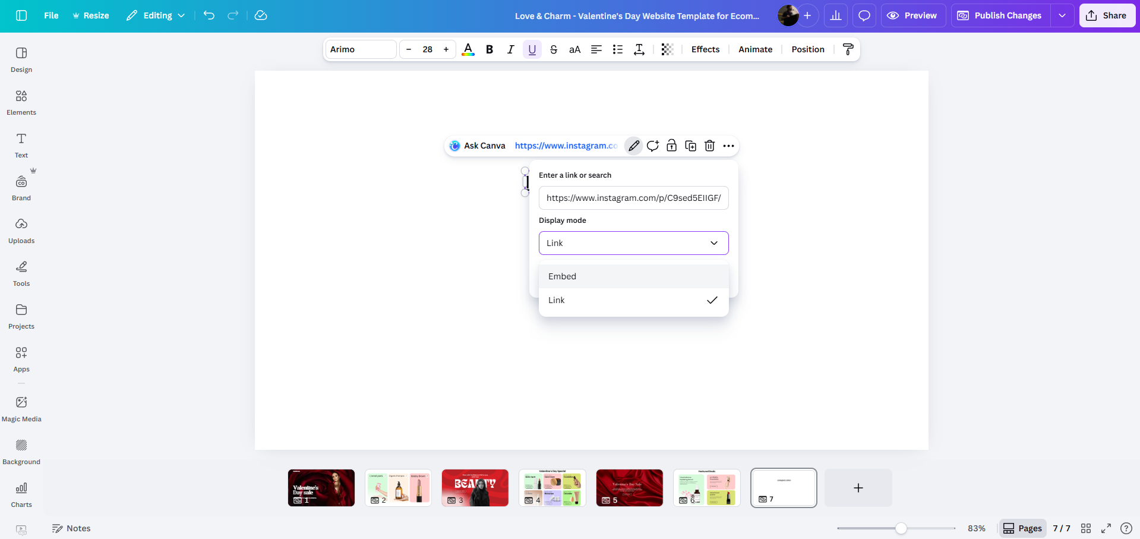Screen dimensions: 1140x539
Task: Expand the Display mode dropdown
Action: pyautogui.click(x=633, y=243)
